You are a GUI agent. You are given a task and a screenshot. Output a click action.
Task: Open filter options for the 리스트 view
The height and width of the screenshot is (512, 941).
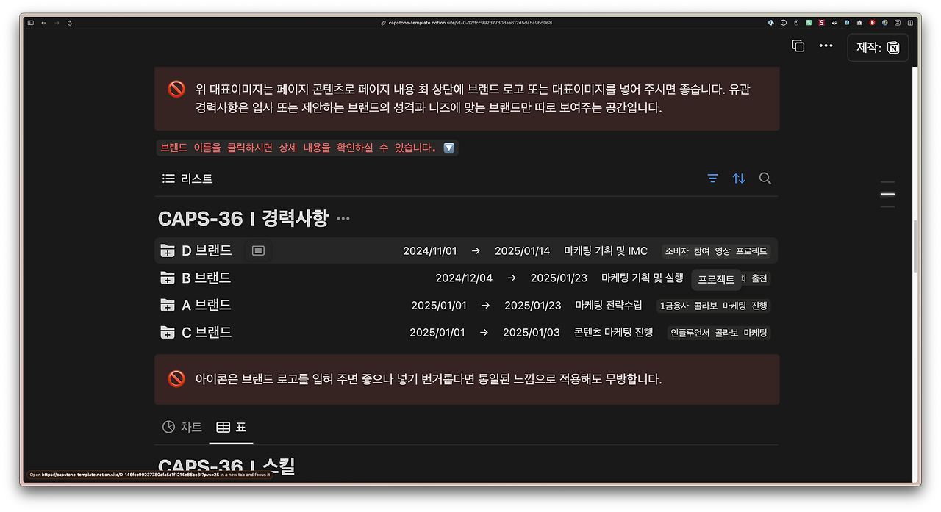coord(712,179)
